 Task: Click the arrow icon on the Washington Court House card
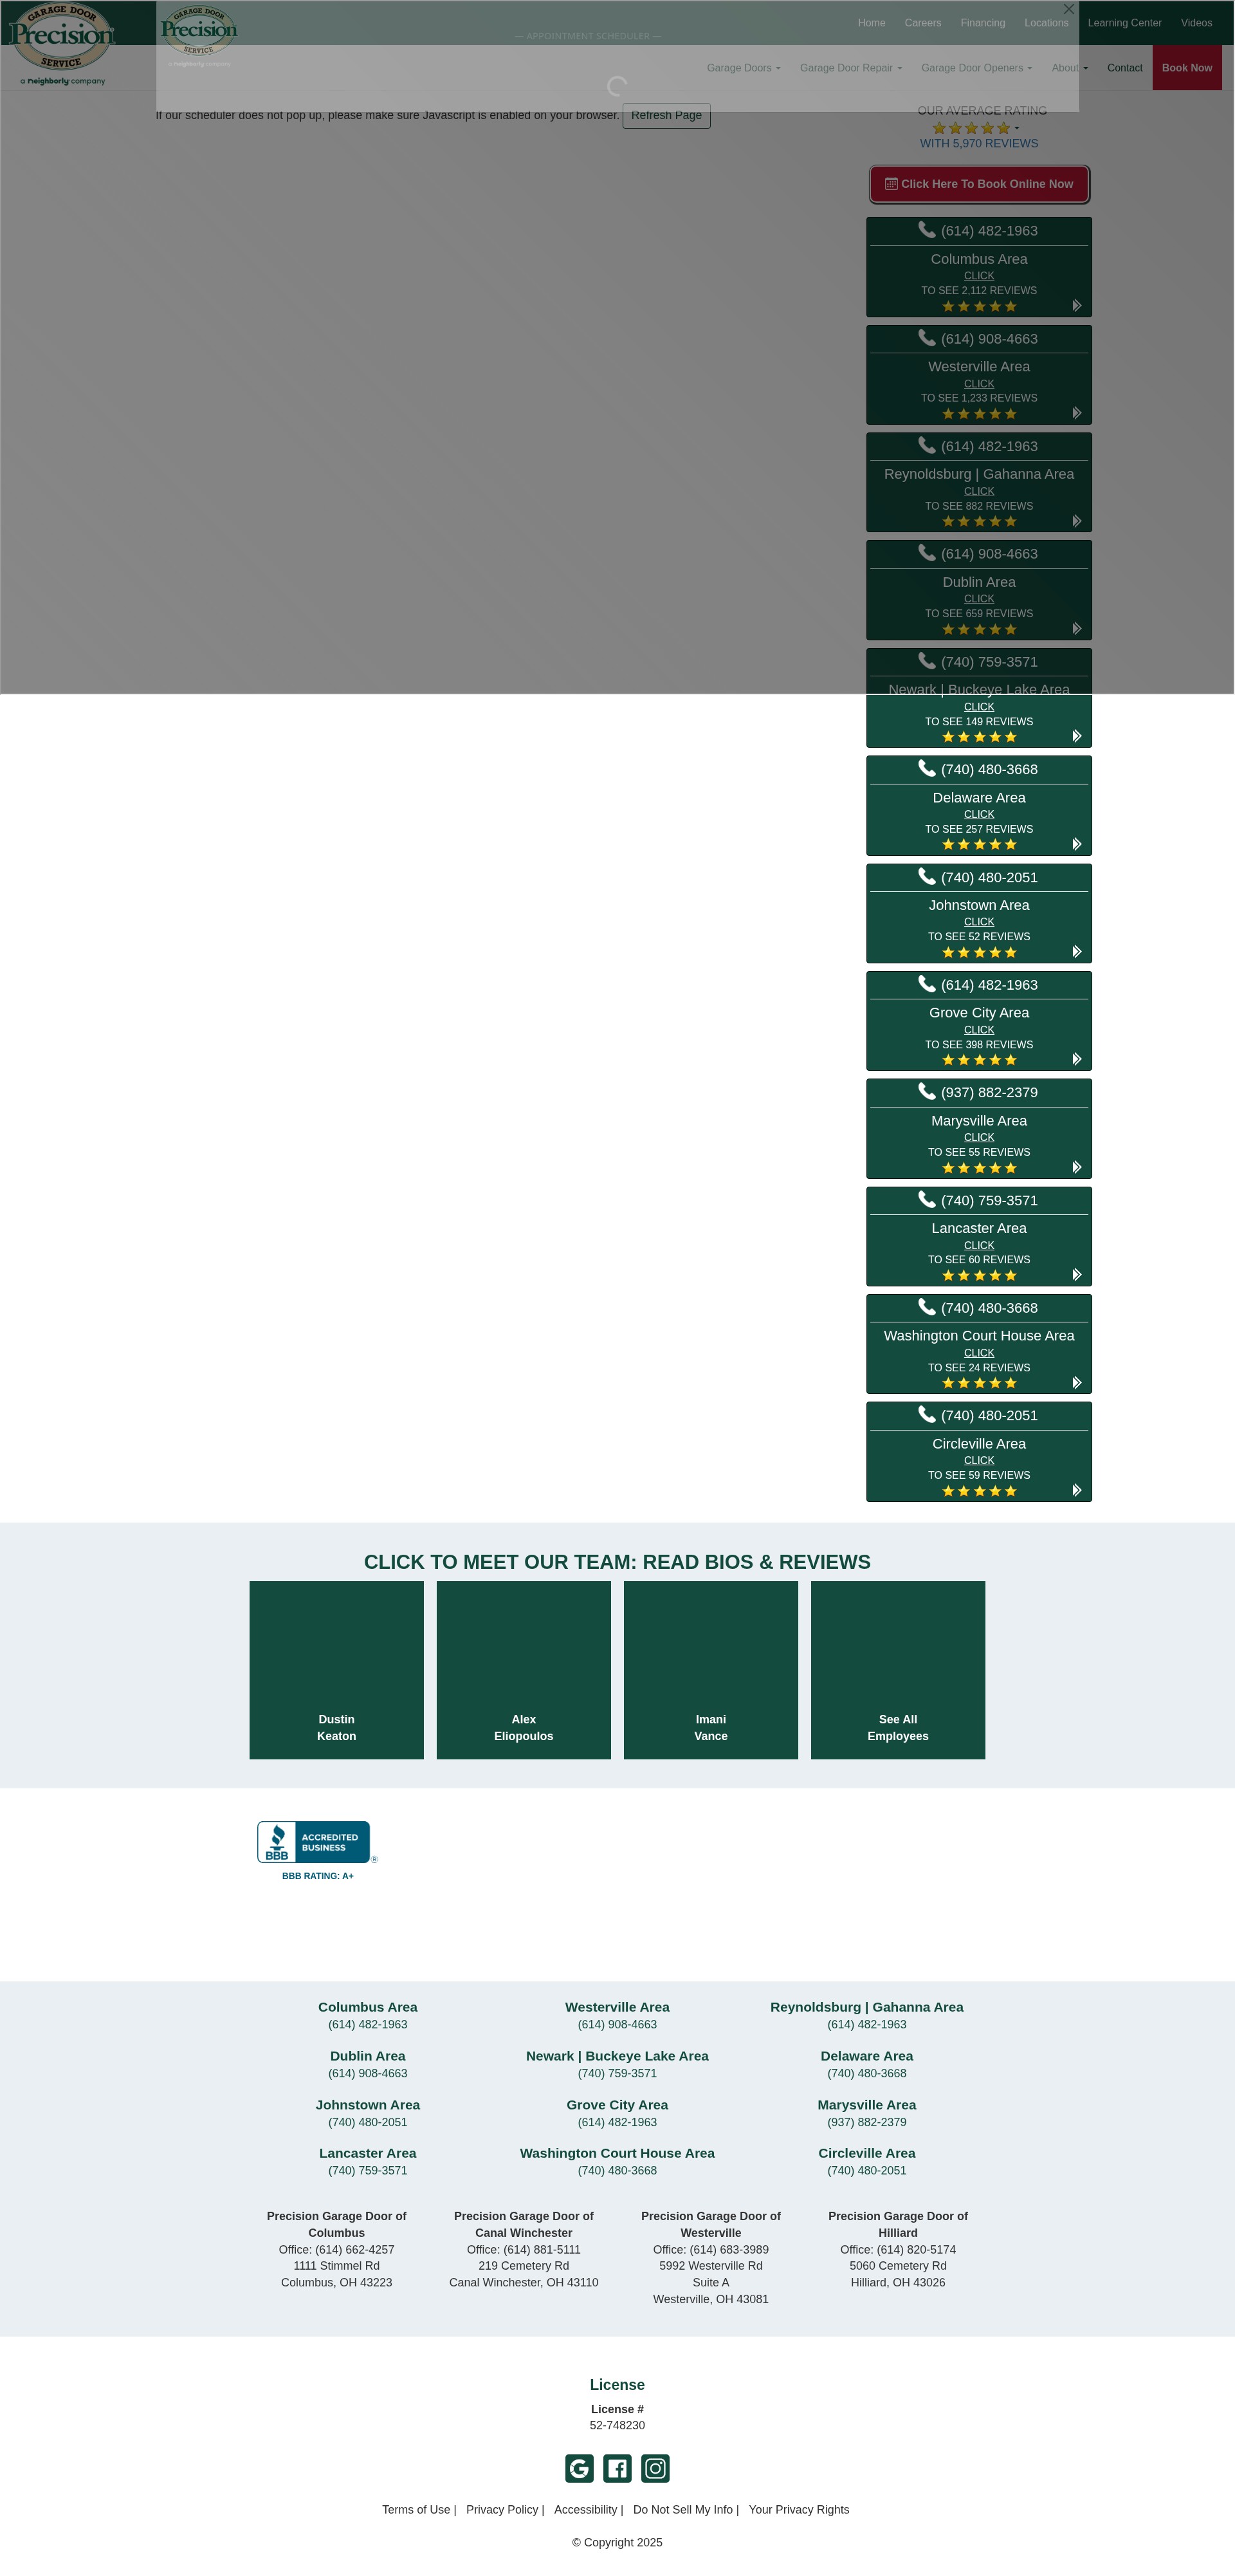click(x=1077, y=1382)
